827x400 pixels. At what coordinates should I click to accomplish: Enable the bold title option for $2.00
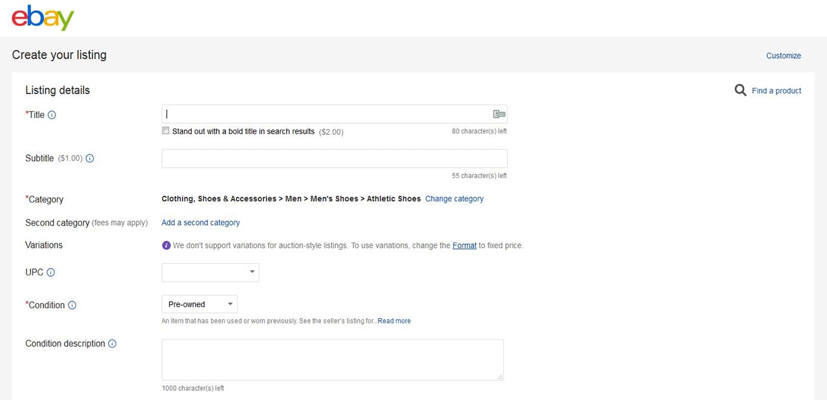pyautogui.click(x=165, y=130)
